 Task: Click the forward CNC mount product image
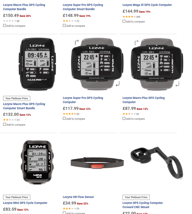[x=157, y=163]
